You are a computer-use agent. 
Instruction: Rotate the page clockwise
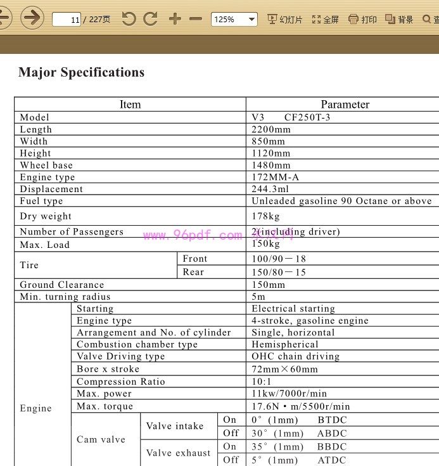click(151, 19)
